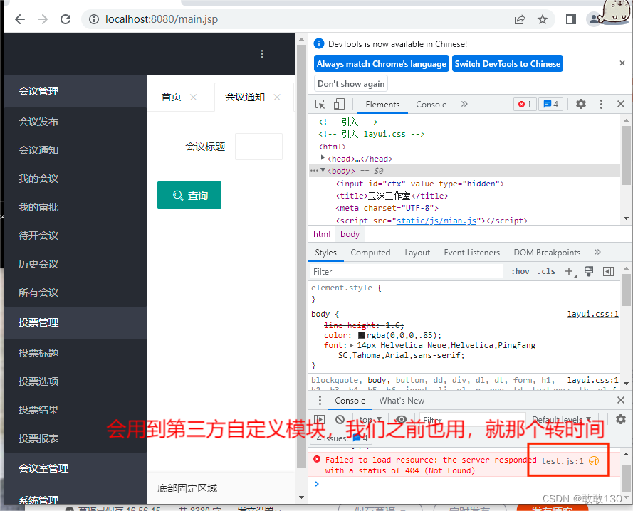This screenshot has width=633, height=511.
Task: Open the DevTools customize menu
Action: coord(601,104)
